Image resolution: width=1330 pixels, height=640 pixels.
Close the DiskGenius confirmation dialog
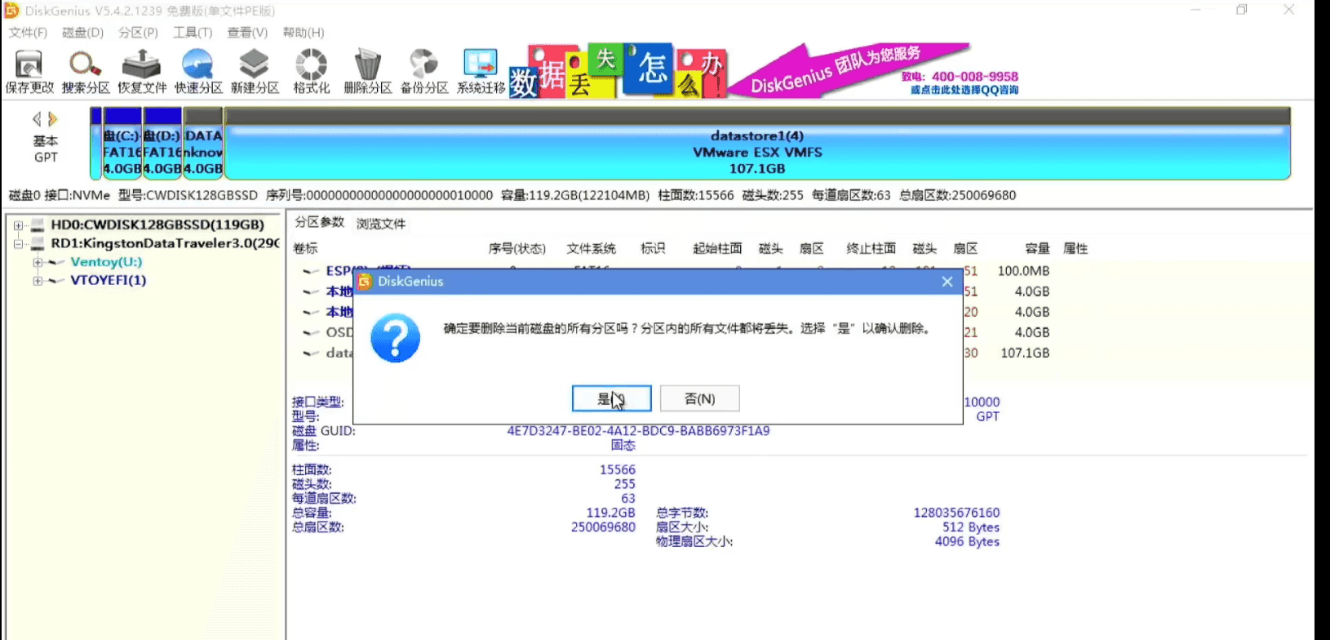947,282
